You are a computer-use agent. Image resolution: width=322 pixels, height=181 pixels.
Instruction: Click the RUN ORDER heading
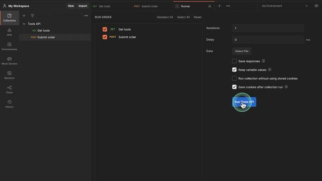[x=103, y=17]
